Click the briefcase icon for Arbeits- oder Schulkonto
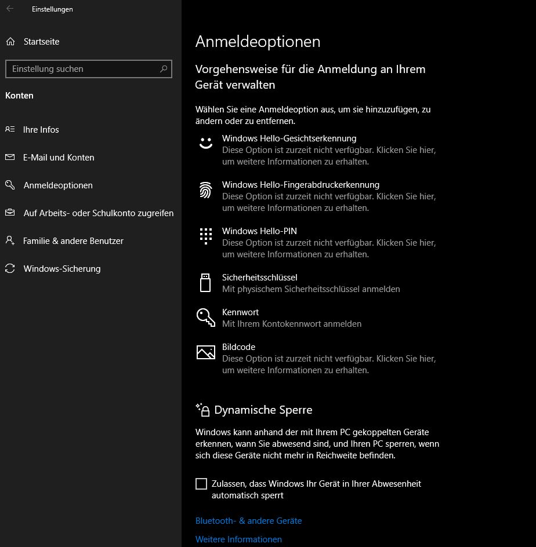 coord(10,213)
